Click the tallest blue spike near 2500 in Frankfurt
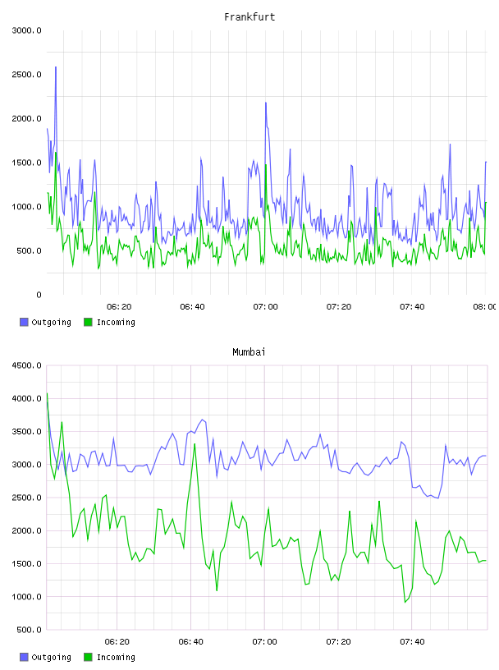Image resolution: width=499 pixels, height=670 pixels. click(x=56, y=67)
